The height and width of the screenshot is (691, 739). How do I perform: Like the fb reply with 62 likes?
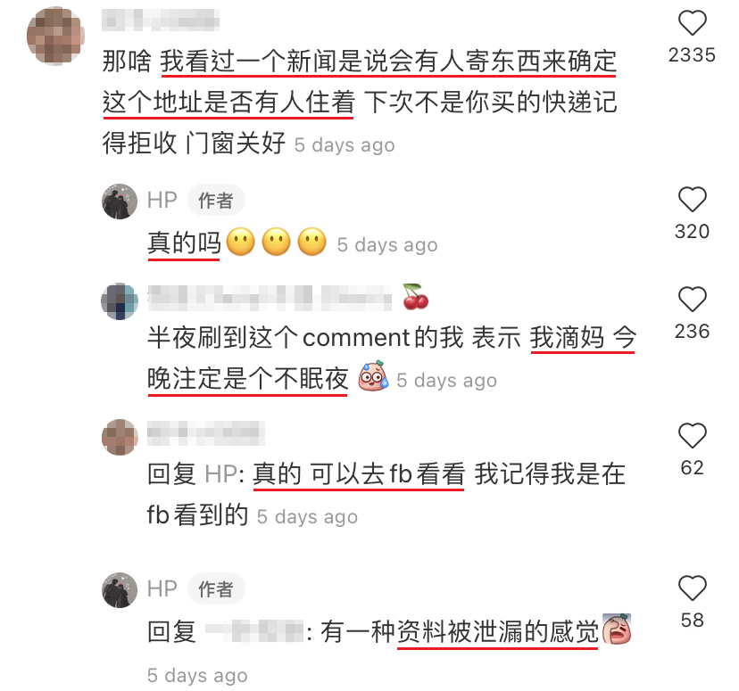pyautogui.click(x=692, y=435)
